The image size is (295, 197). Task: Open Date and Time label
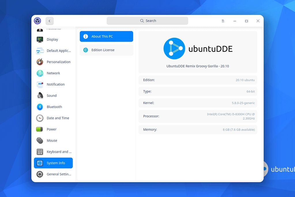58,118
